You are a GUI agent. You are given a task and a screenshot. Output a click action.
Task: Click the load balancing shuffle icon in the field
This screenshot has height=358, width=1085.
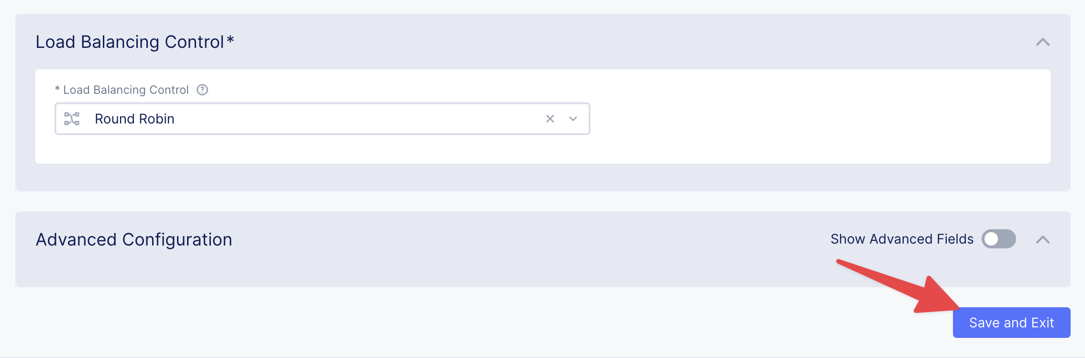click(x=72, y=119)
